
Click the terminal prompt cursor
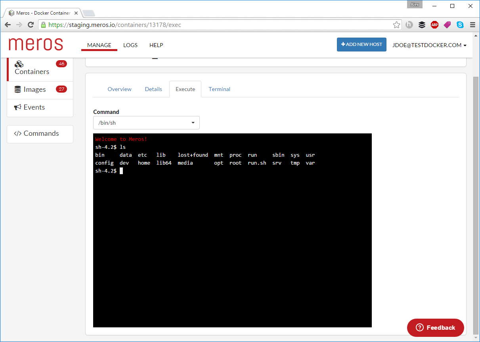(x=121, y=171)
